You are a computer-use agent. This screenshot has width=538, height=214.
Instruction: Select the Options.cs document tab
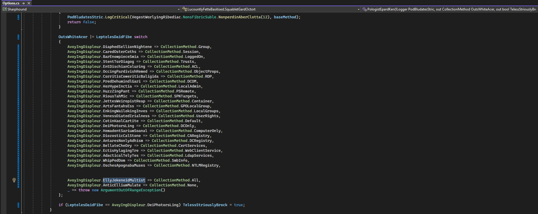[11, 3]
